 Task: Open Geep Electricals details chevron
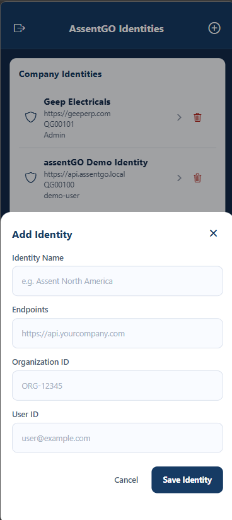click(x=179, y=117)
